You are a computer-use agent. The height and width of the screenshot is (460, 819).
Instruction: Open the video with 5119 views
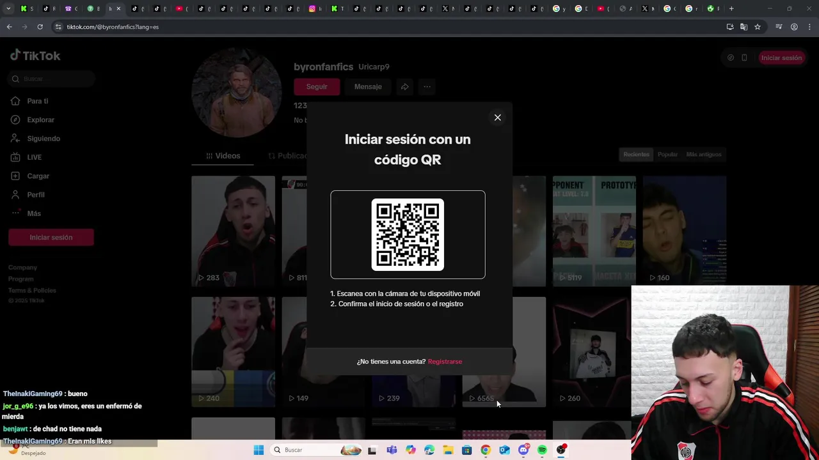594,231
